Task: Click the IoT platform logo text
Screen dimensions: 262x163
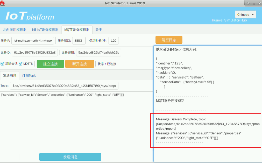Action: pos(30,16)
